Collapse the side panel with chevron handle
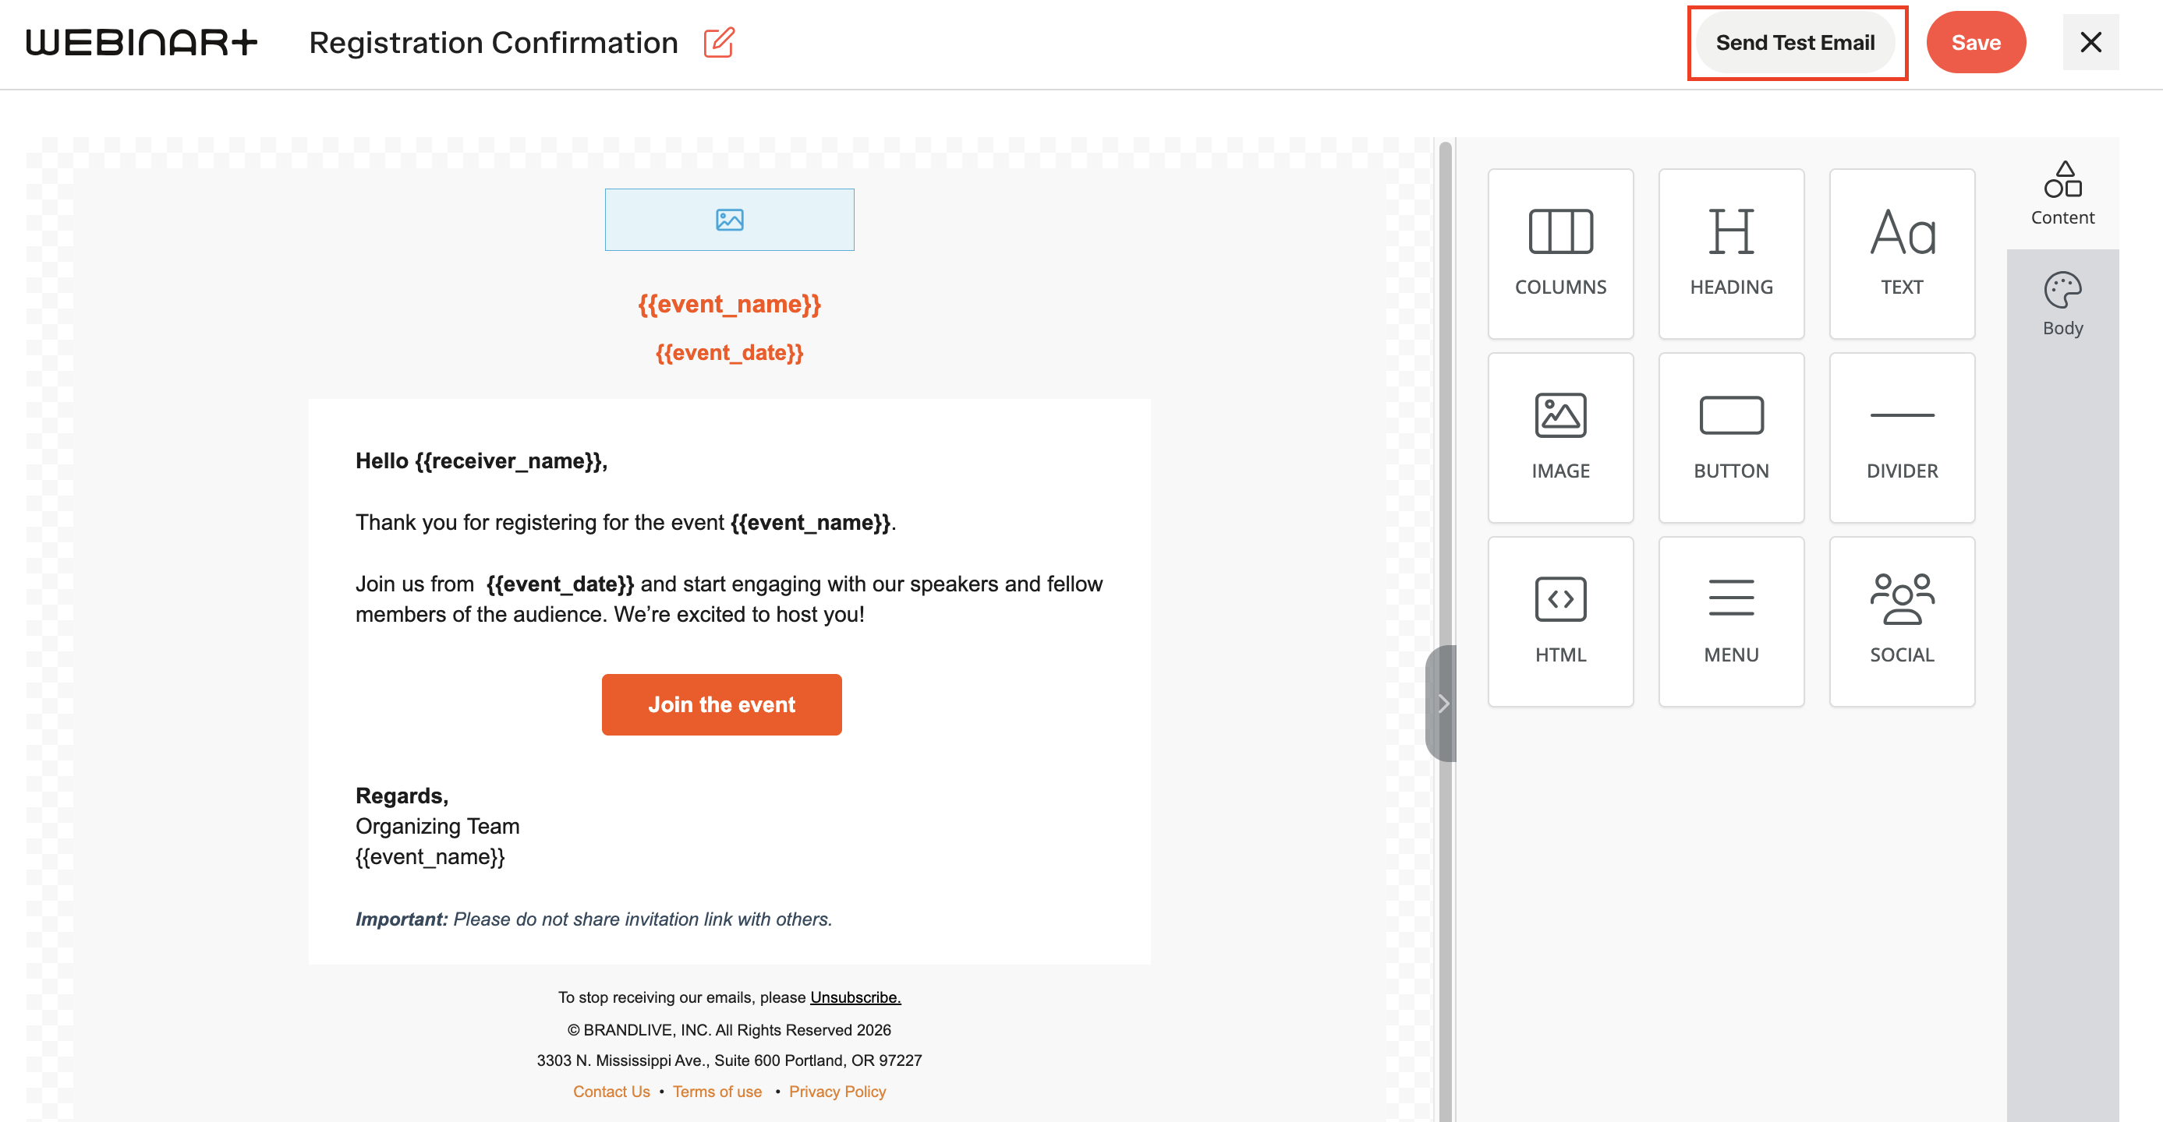The height and width of the screenshot is (1122, 2163). (x=1442, y=704)
